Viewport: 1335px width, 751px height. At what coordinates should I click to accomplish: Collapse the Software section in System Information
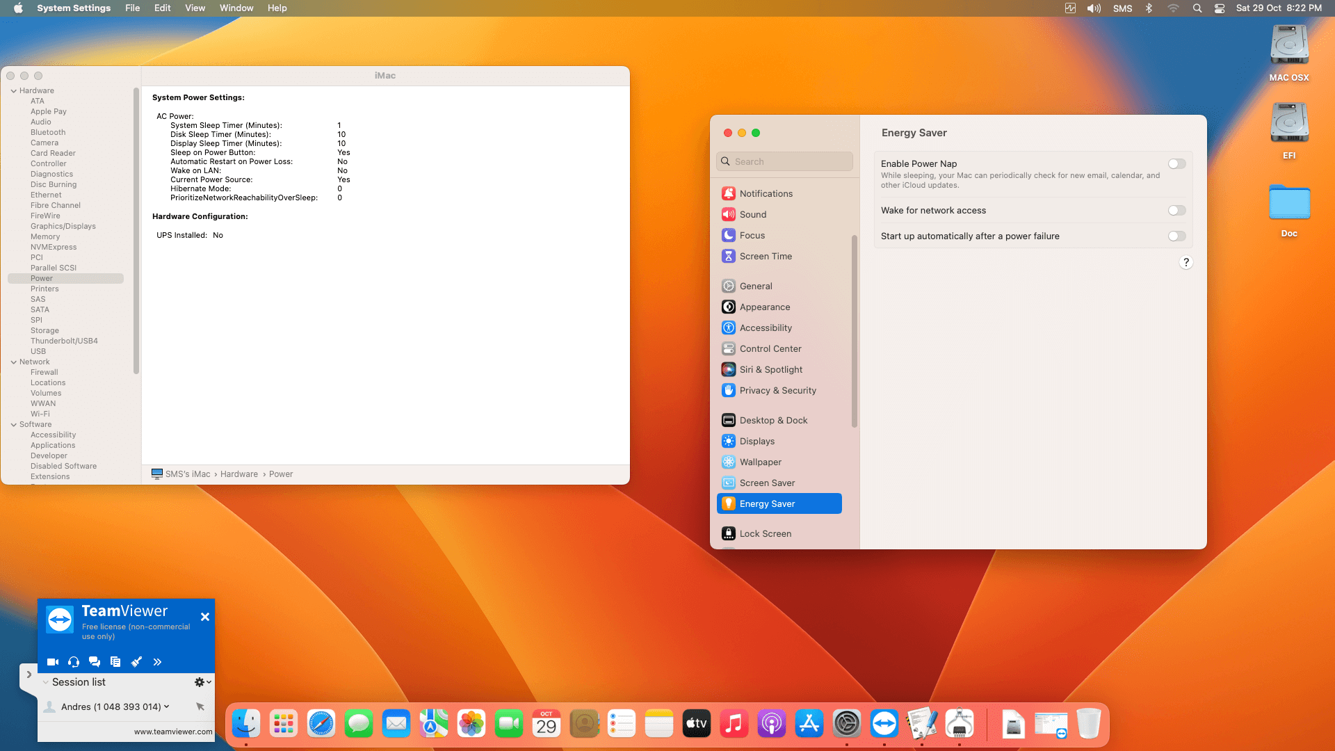point(13,425)
